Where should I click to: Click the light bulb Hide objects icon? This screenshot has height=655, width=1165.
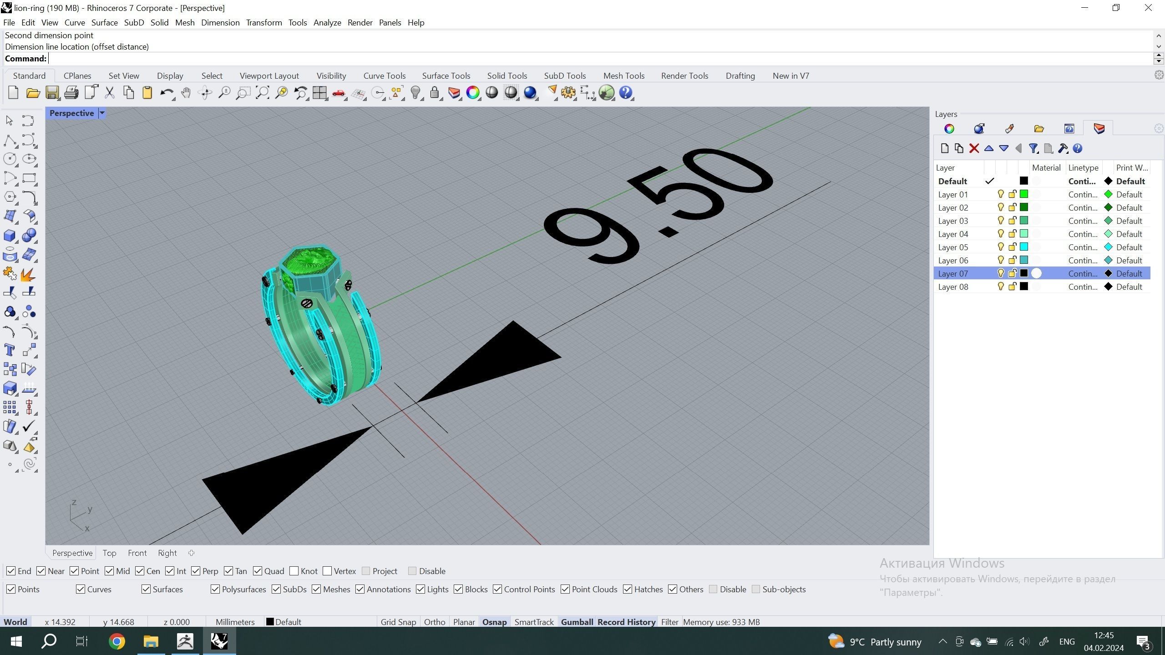click(x=415, y=93)
